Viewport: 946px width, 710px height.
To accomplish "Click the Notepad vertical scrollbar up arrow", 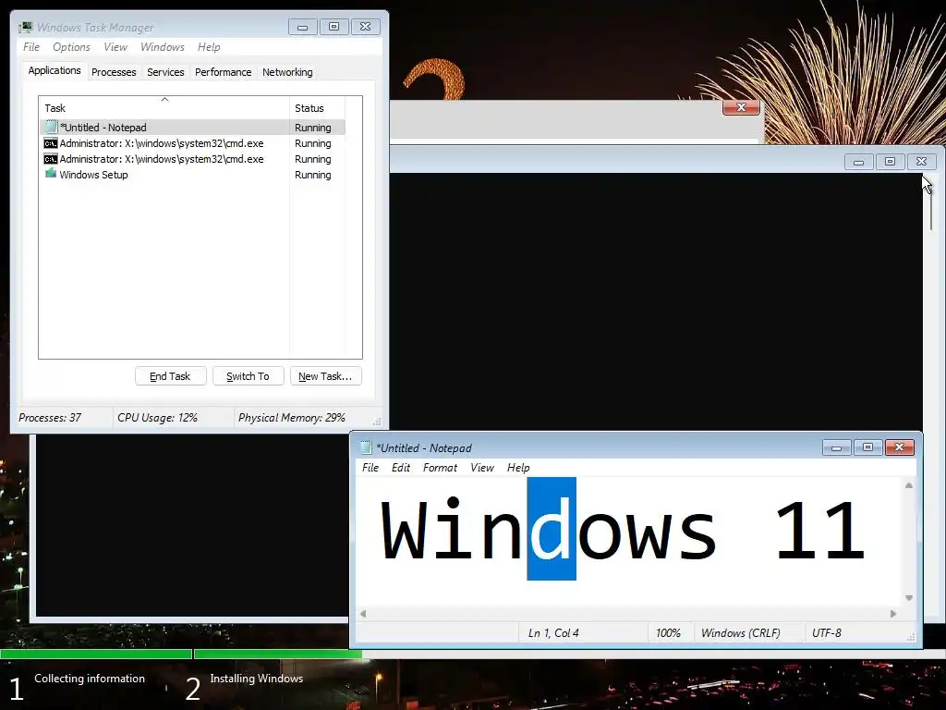I will 909,485.
